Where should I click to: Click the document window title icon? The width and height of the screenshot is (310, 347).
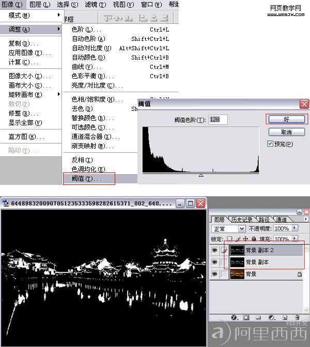coord(6,203)
